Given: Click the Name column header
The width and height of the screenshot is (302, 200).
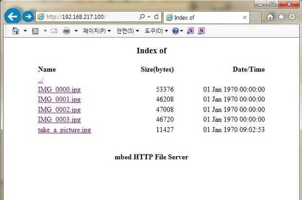Looking at the screenshot, I should click(47, 69).
